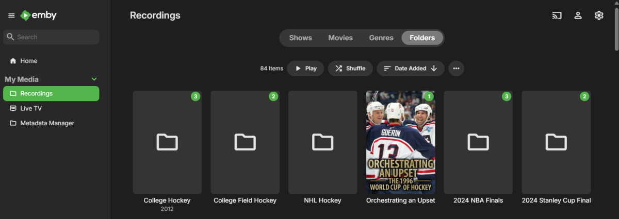Open the Cast to device icon
The width and height of the screenshot is (619, 219).
557,15
